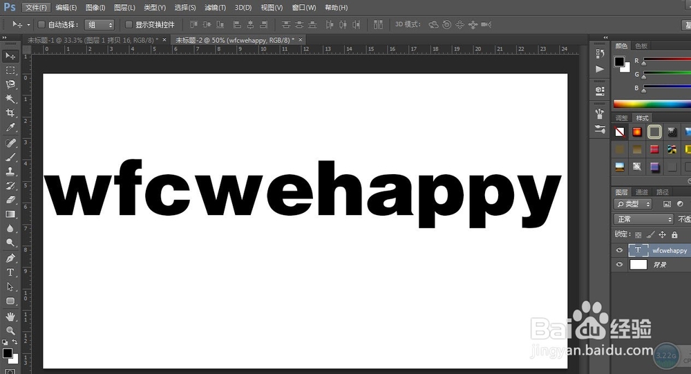Open the 正常 blend mode dropdown
The height and width of the screenshot is (374, 691).
point(643,219)
